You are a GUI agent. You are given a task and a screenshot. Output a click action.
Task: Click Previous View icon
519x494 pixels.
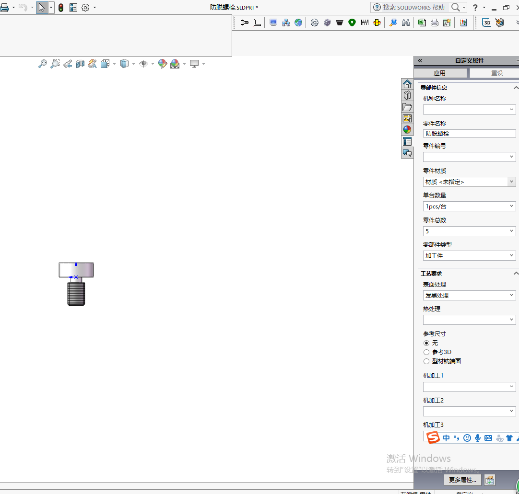point(68,64)
